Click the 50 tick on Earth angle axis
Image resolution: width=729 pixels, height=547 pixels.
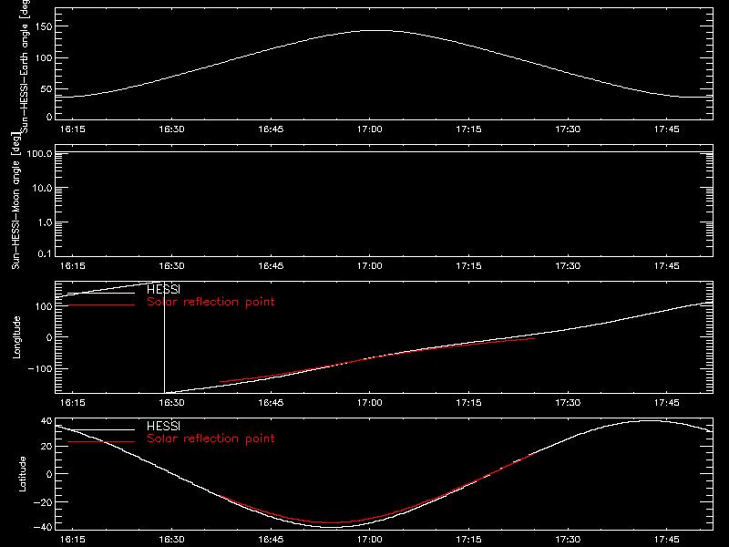tap(46, 88)
